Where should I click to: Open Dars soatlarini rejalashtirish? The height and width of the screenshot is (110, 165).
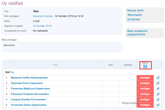(137, 33)
